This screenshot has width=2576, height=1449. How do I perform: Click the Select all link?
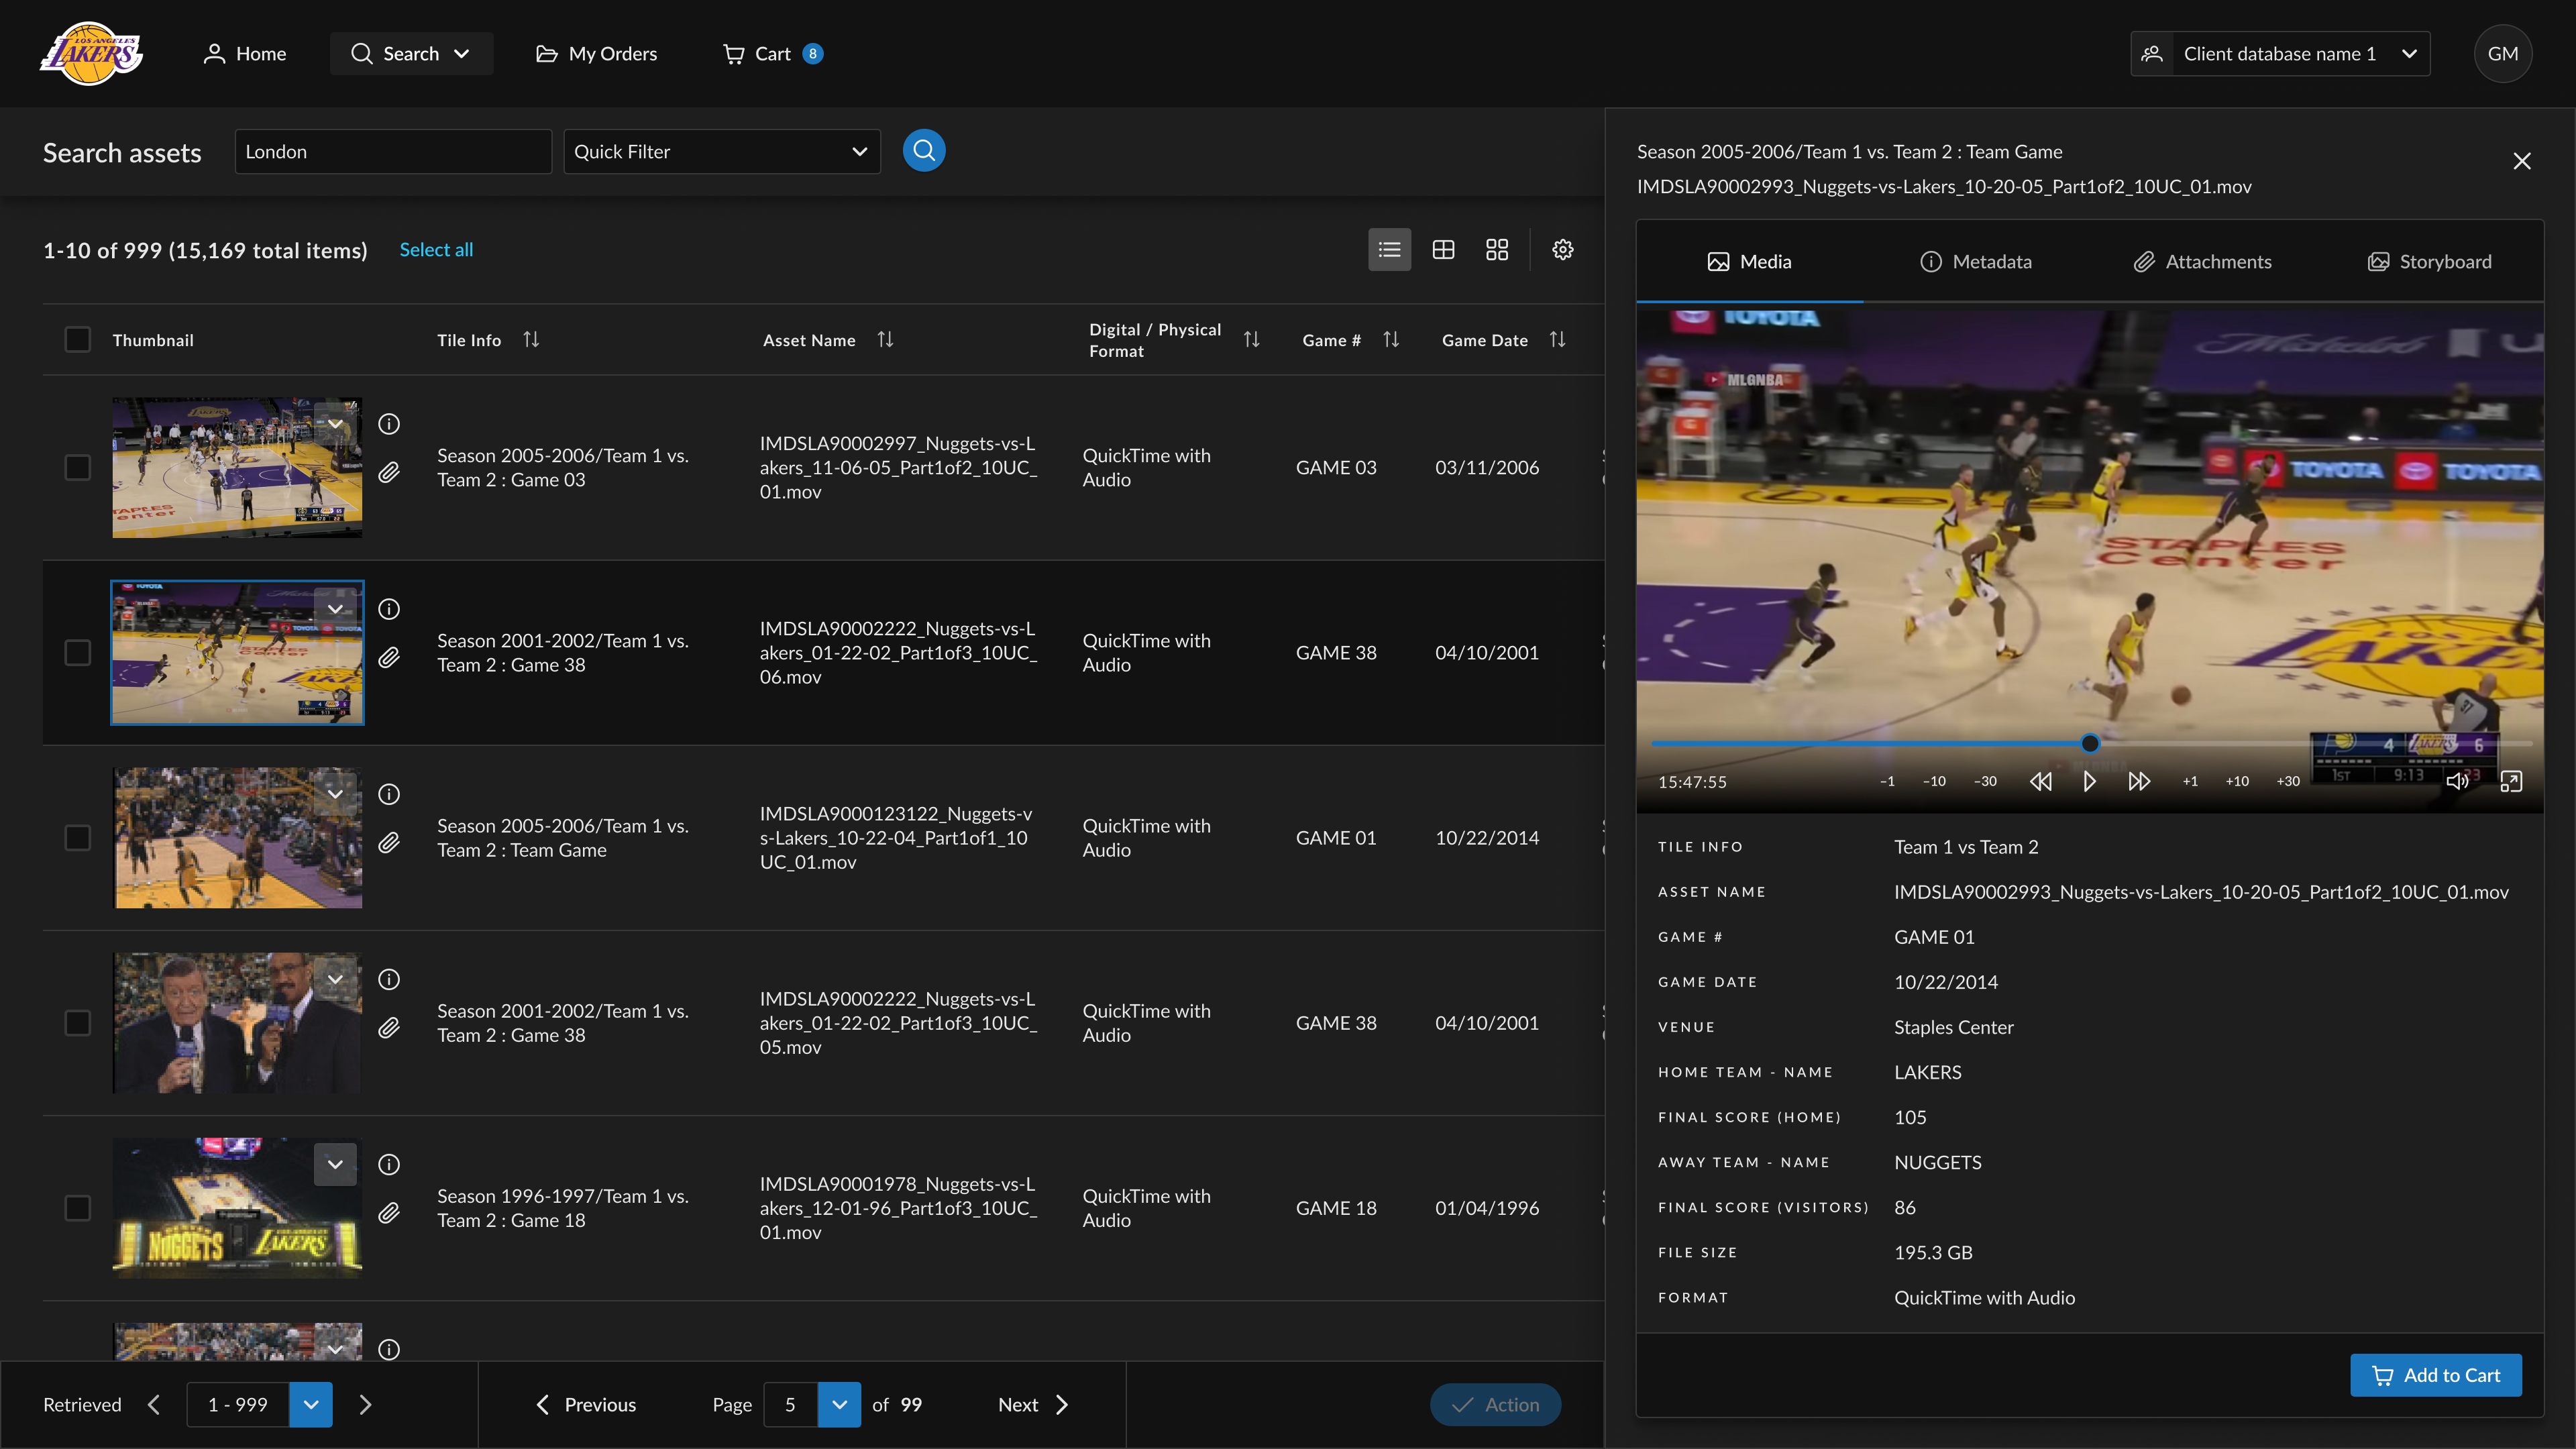tap(436, 250)
